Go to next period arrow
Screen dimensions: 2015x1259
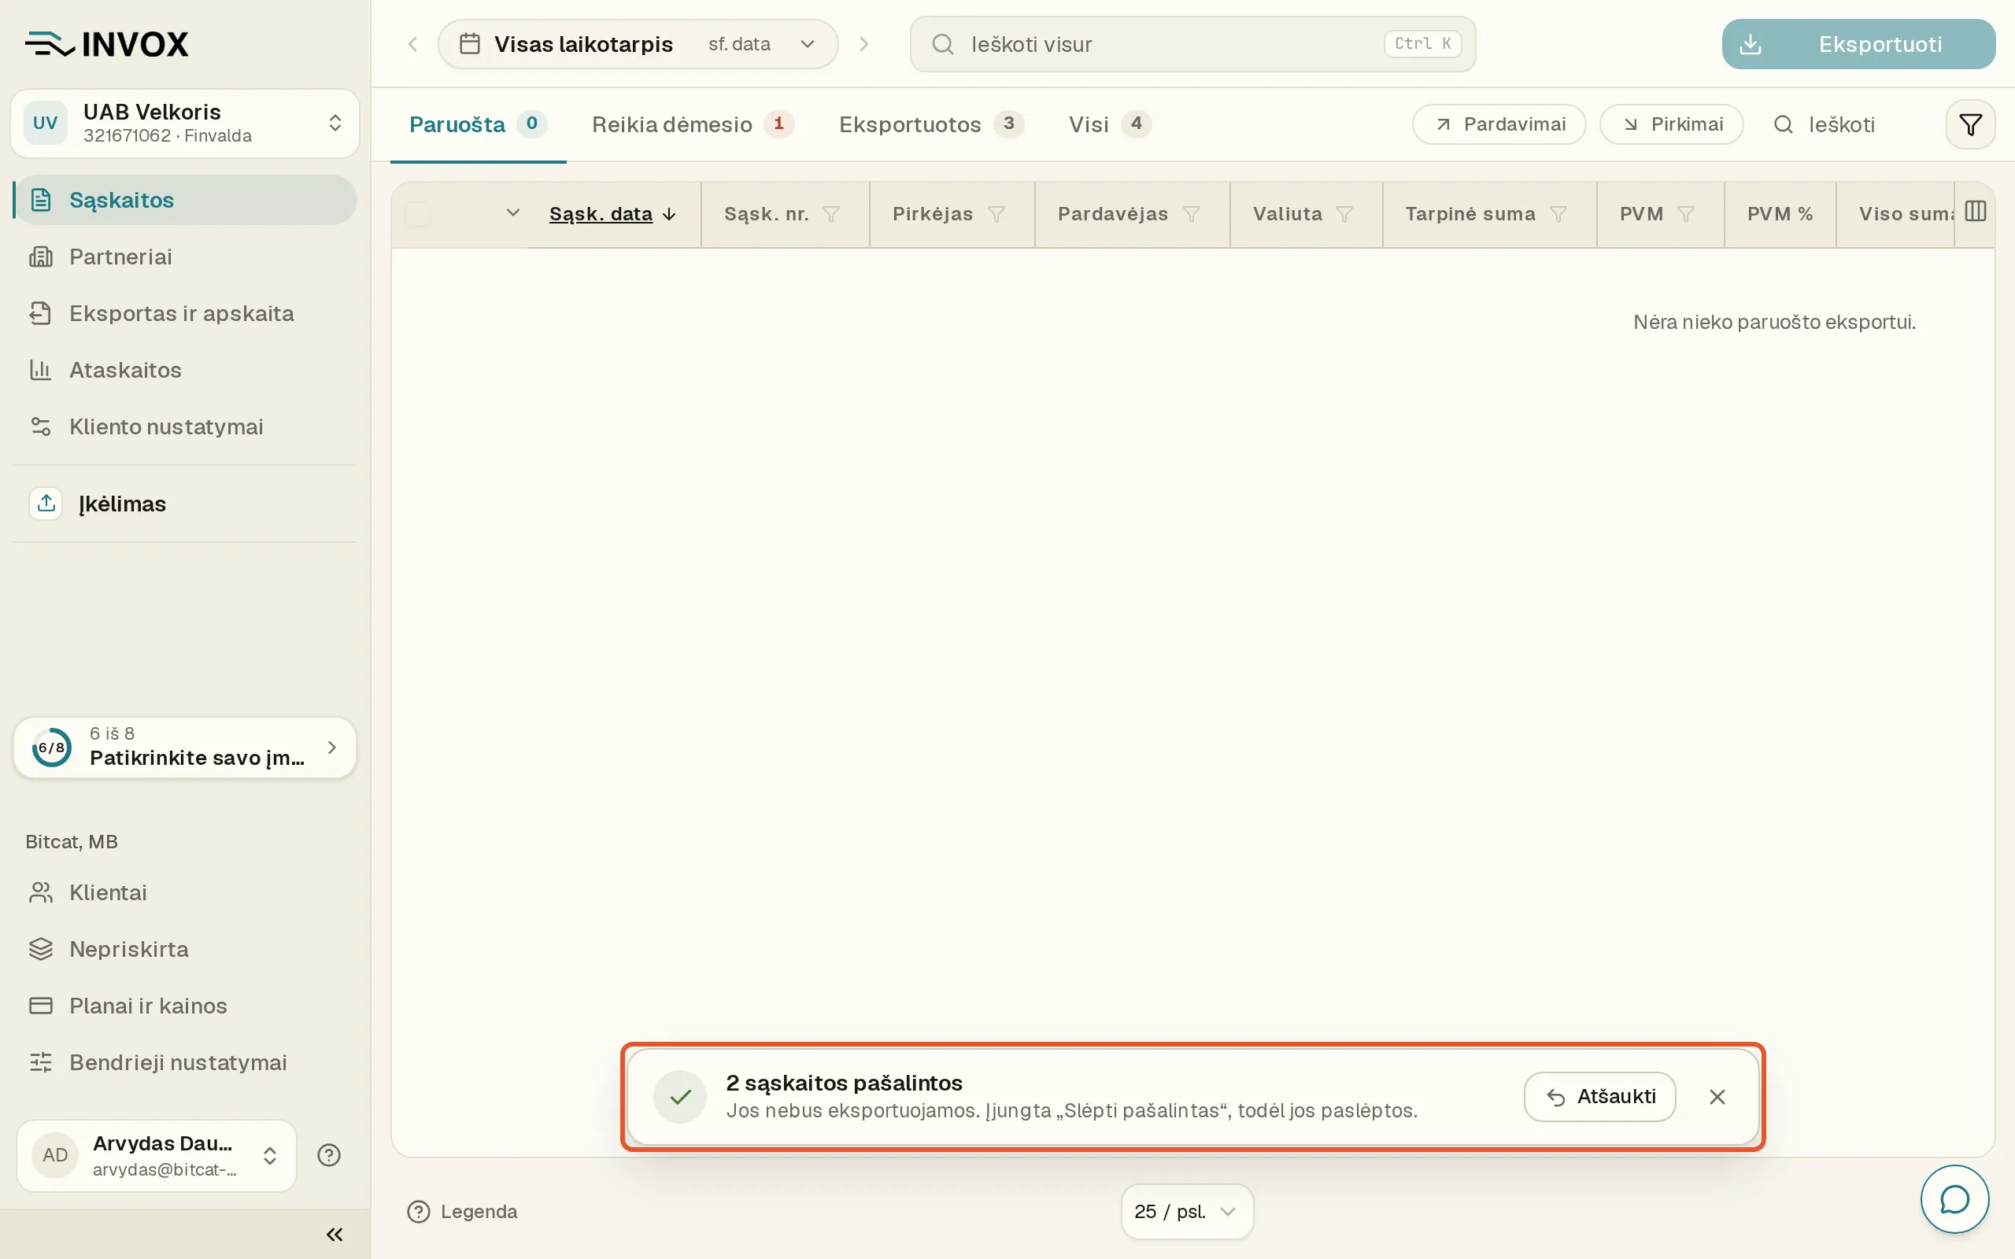[864, 44]
